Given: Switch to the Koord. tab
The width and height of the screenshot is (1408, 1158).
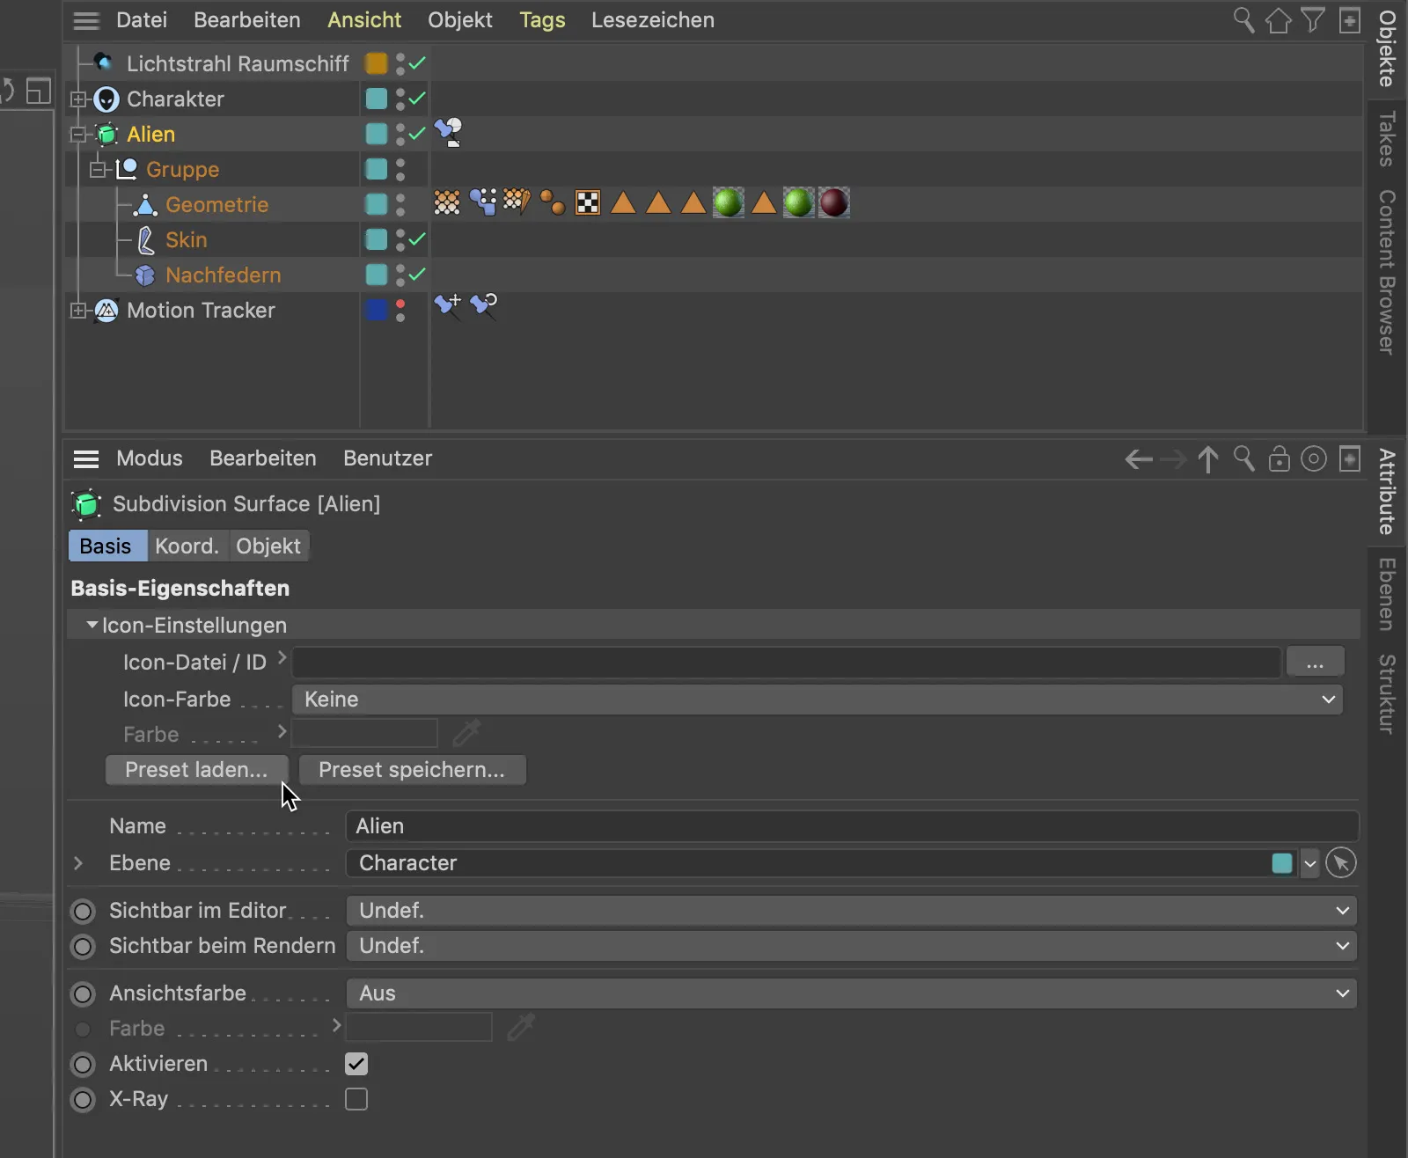Looking at the screenshot, I should click(186, 546).
